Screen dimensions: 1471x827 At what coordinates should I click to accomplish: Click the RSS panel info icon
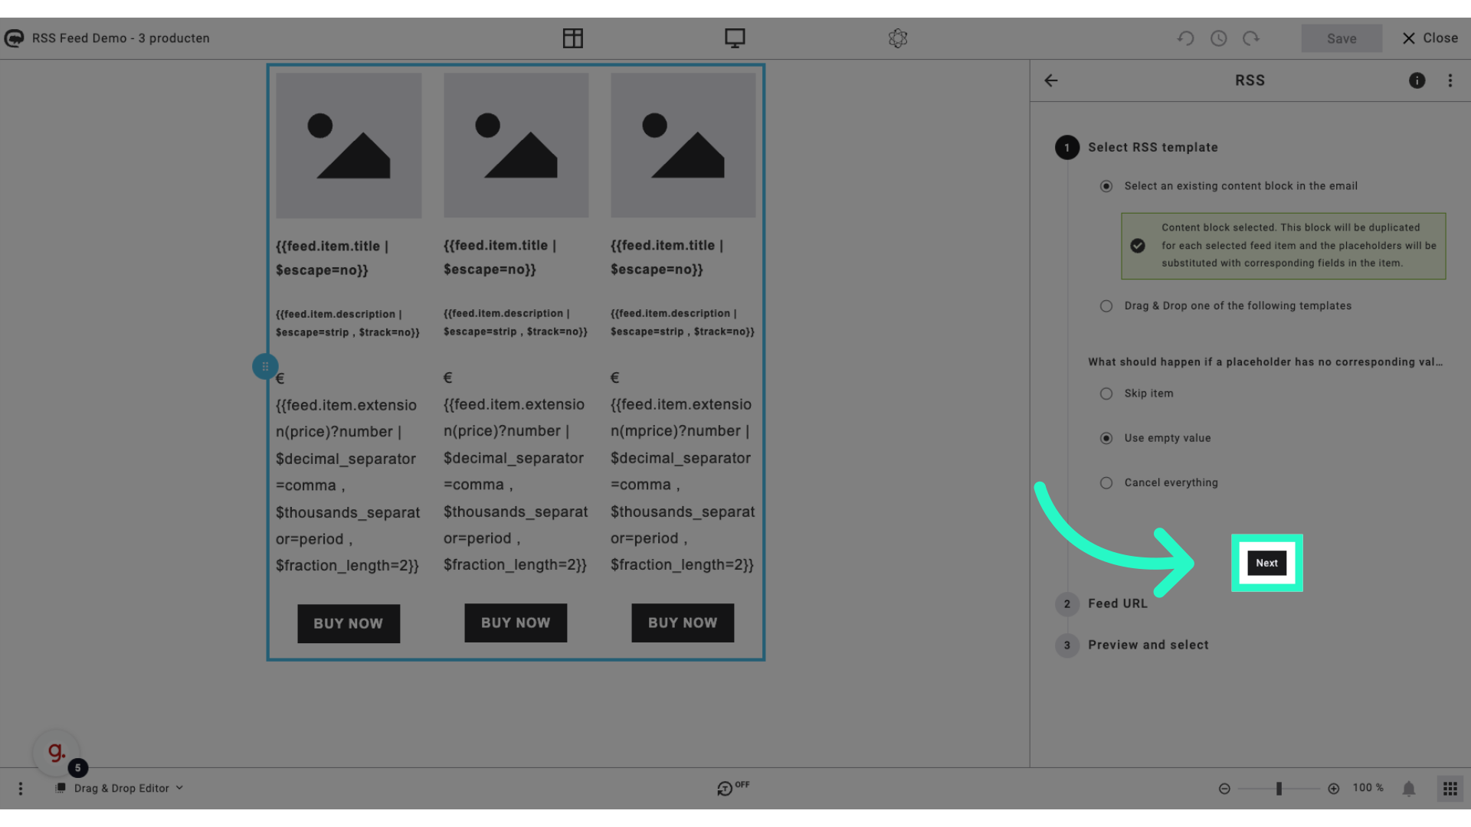coord(1417,80)
